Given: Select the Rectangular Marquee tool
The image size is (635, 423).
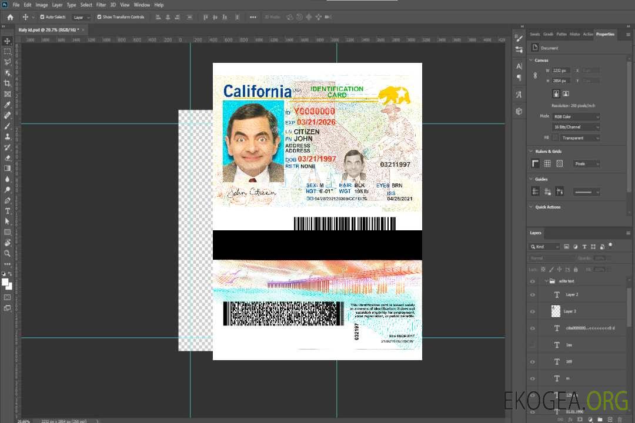Looking at the screenshot, I should [x=7, y=52].
